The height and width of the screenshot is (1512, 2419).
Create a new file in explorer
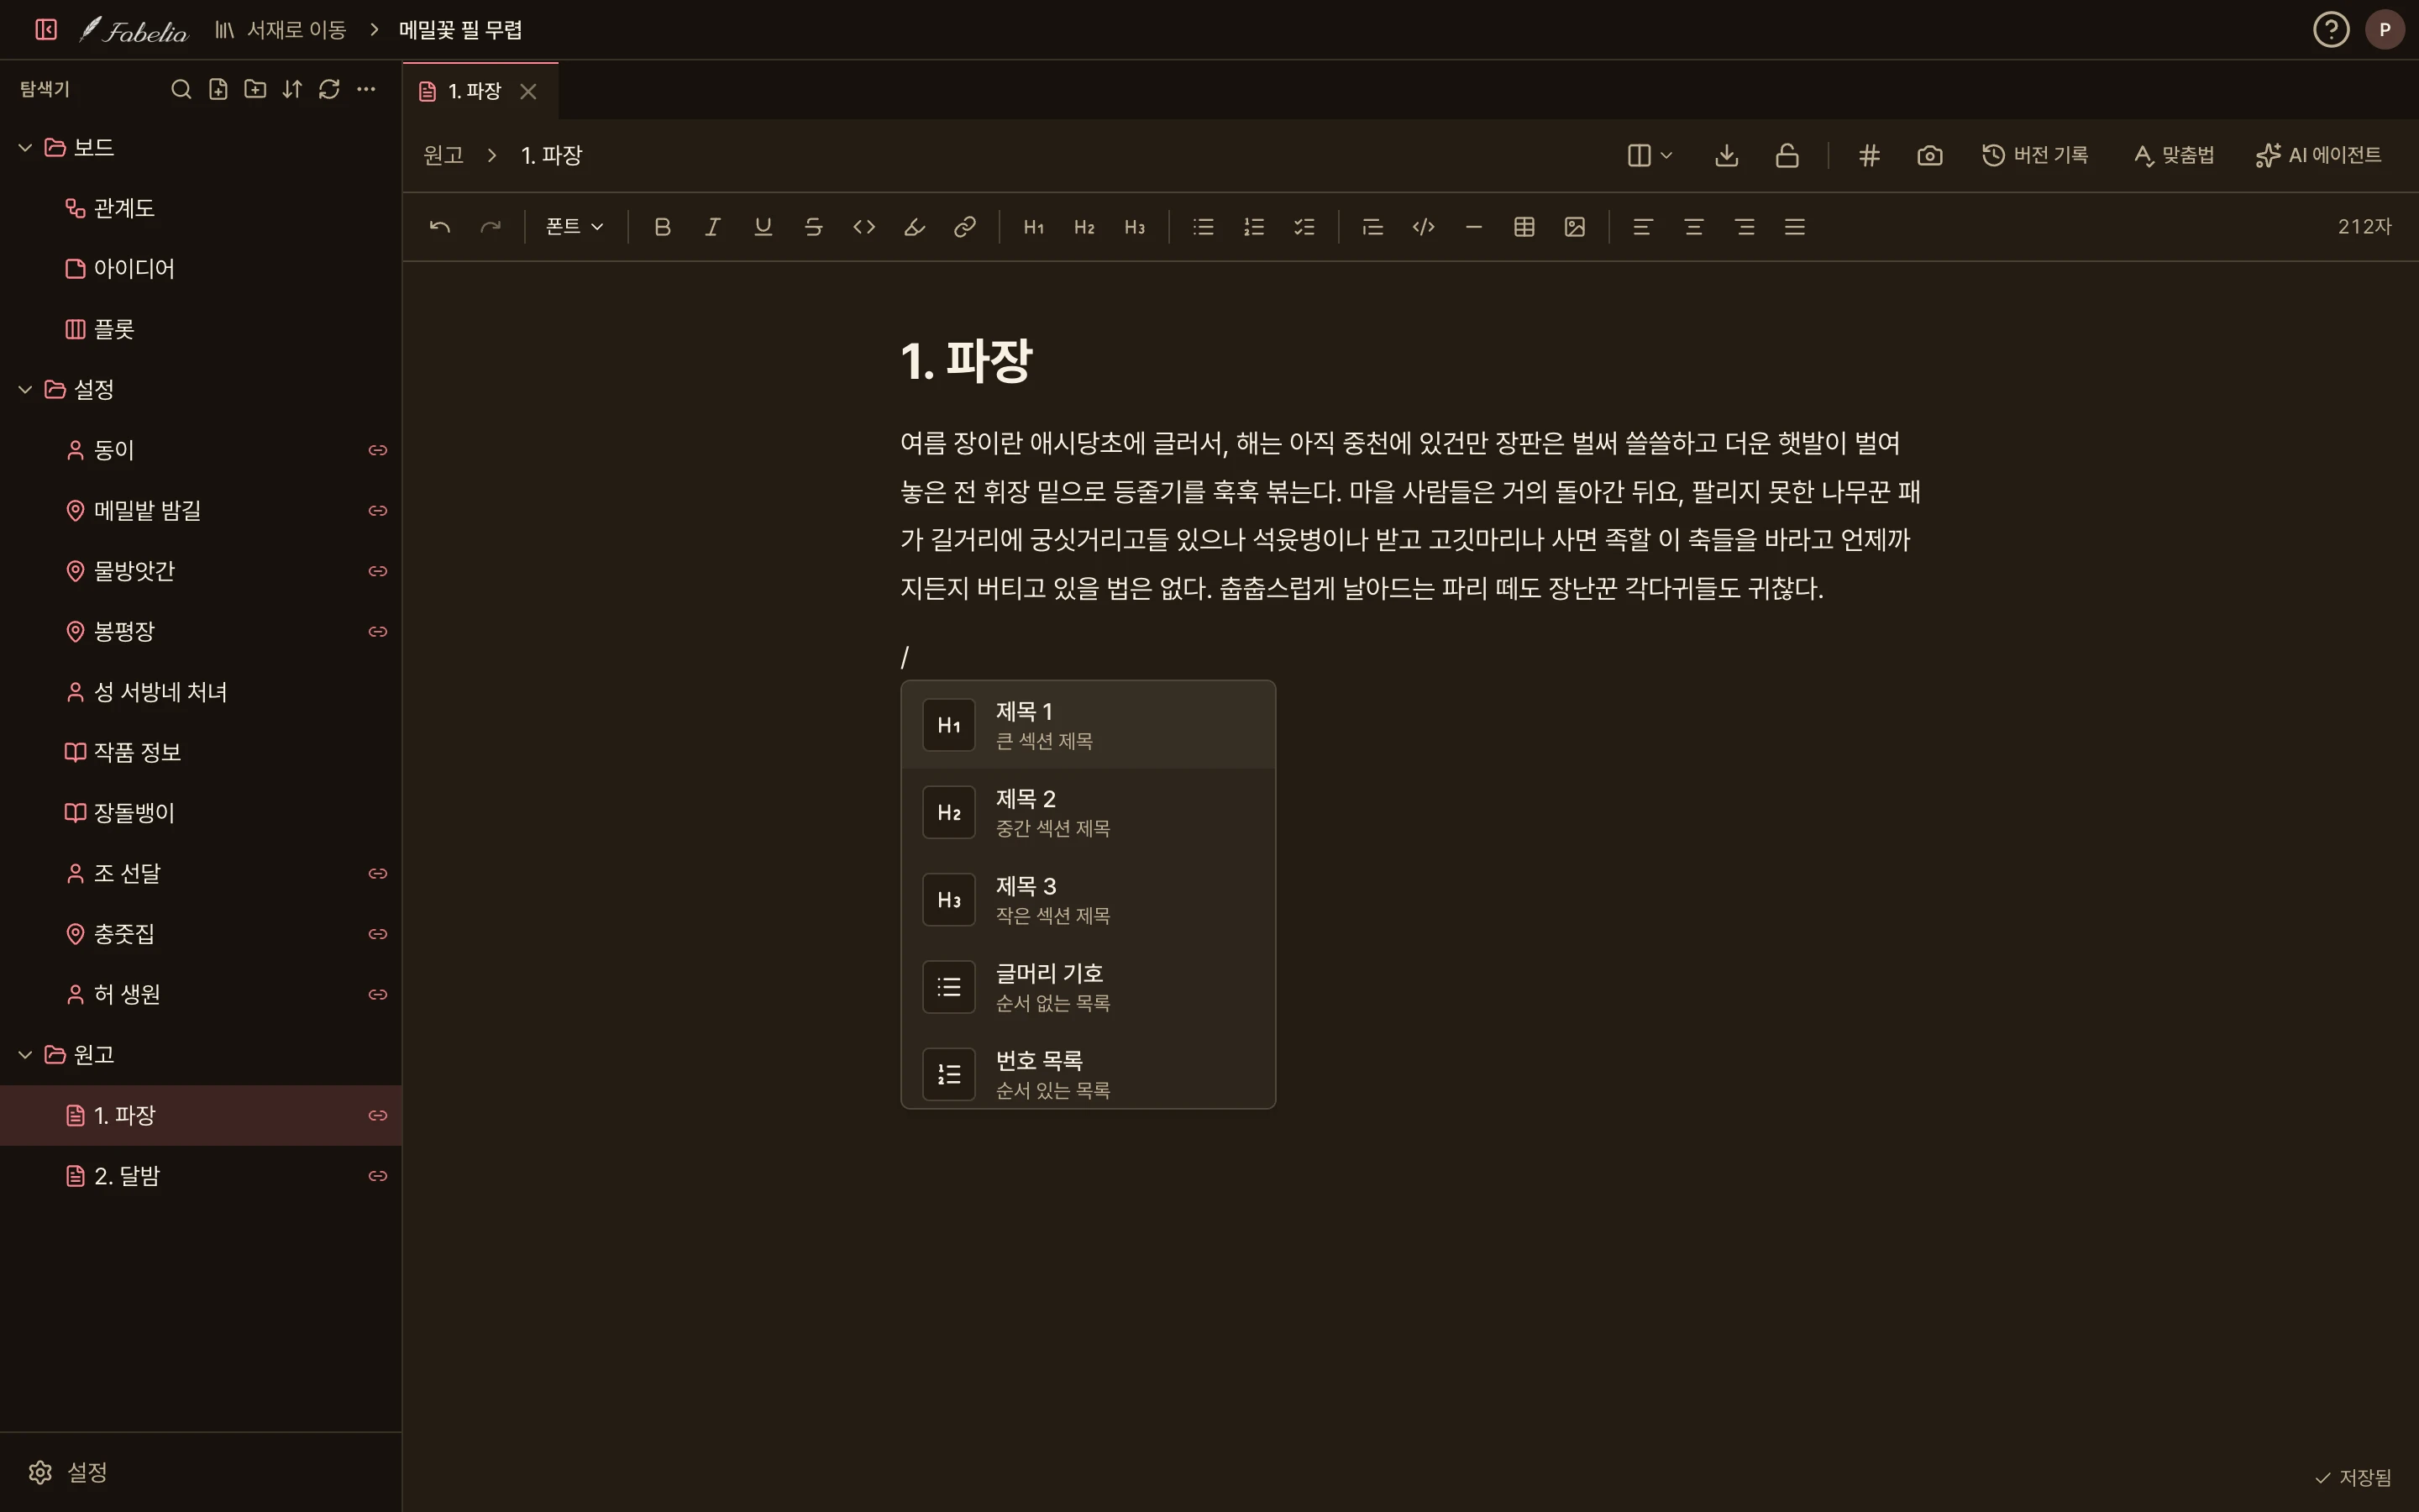point(218,89)
